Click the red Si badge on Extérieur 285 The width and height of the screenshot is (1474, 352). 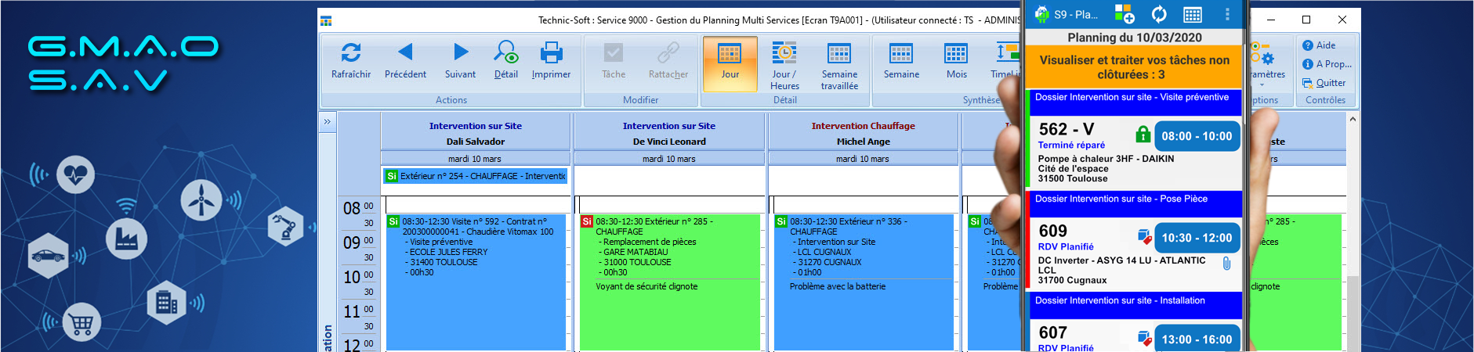click(587, 221)
